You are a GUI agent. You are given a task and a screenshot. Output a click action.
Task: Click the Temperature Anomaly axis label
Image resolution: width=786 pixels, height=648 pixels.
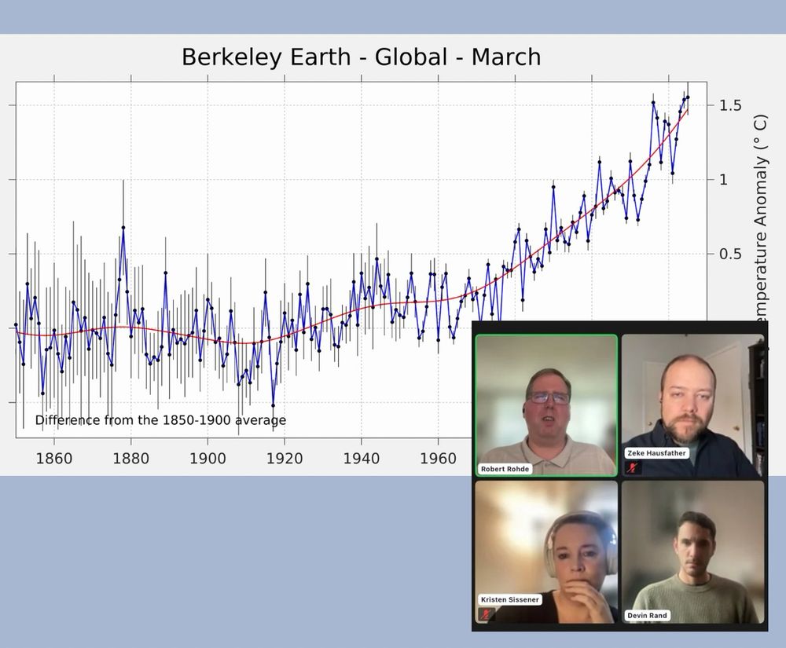[x=761, y=218]
